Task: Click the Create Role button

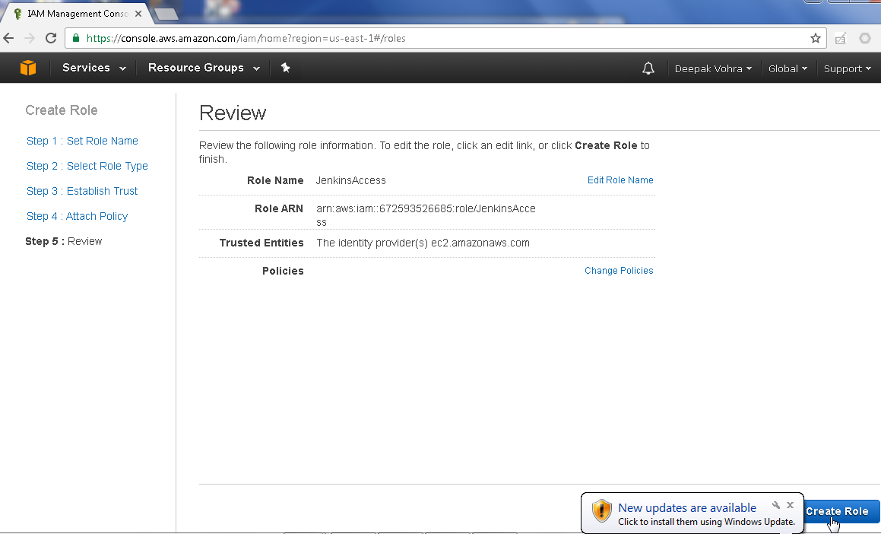Action: [841, 511]
